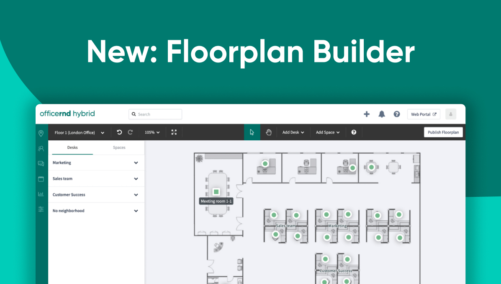Open the Members people icon in sidebar
The width and height of the screenshot is (501, 284).
point(41,148)
